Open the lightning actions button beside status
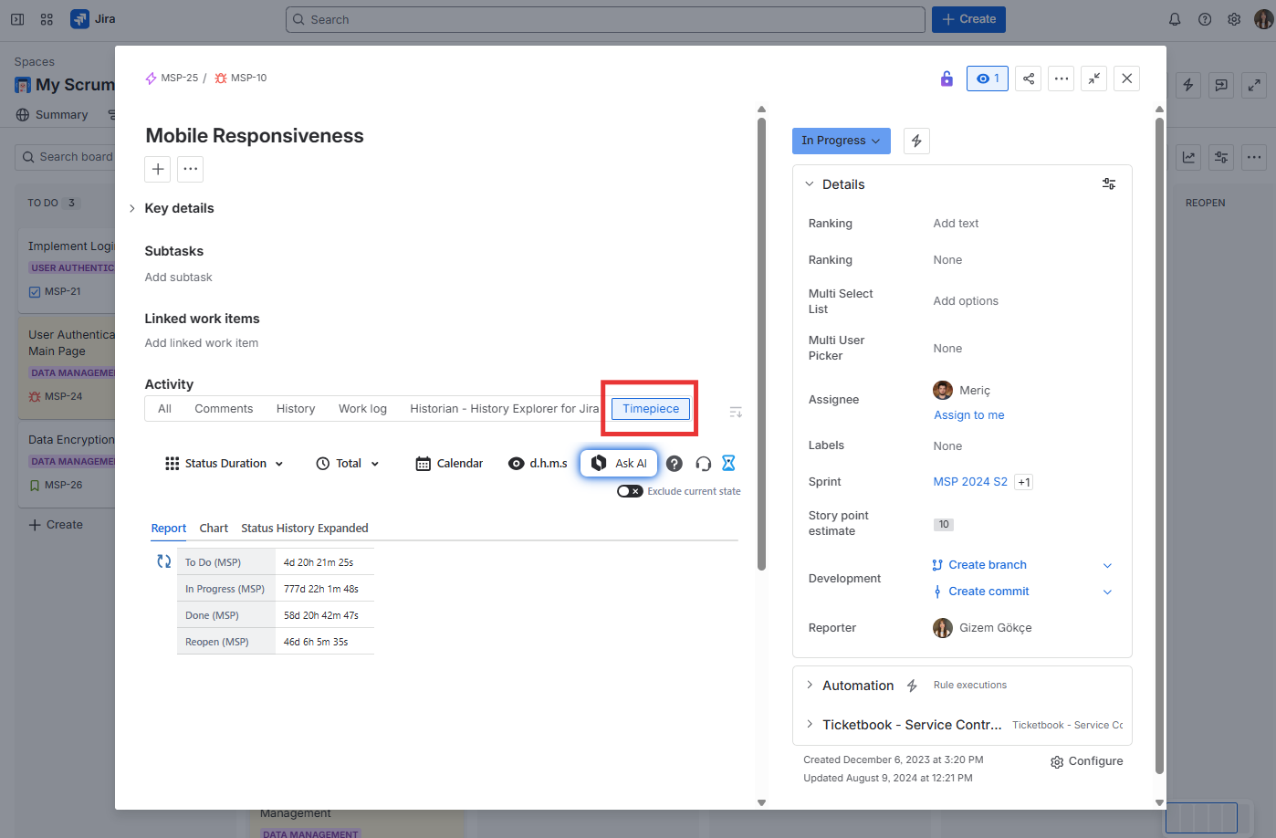1276x838 pixels. (916, 141)
